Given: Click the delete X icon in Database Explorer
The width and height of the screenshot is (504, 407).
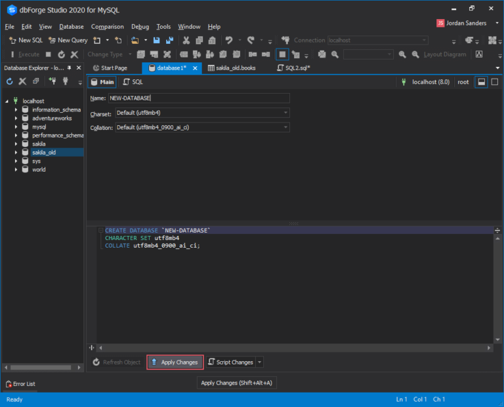Looking at the screenshot, I should (x=22, y=81).
